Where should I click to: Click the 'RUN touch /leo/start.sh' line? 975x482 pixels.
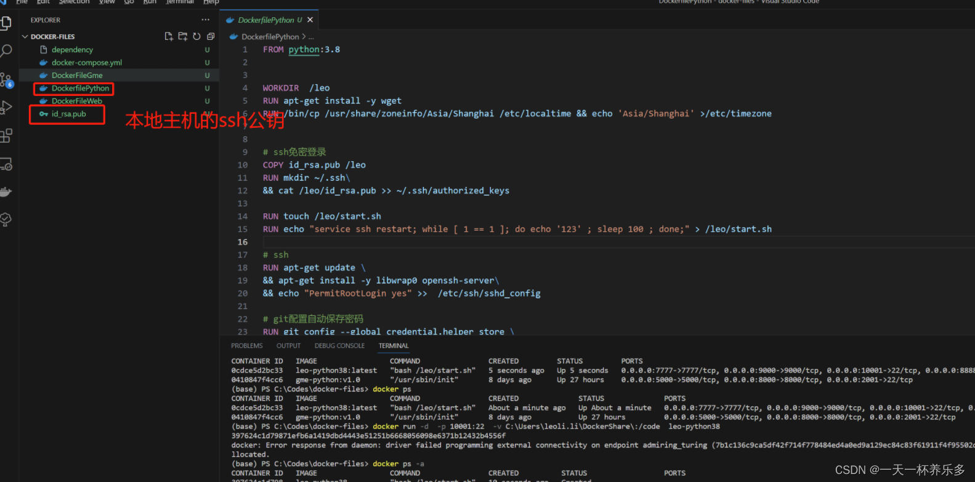(322, 217)
